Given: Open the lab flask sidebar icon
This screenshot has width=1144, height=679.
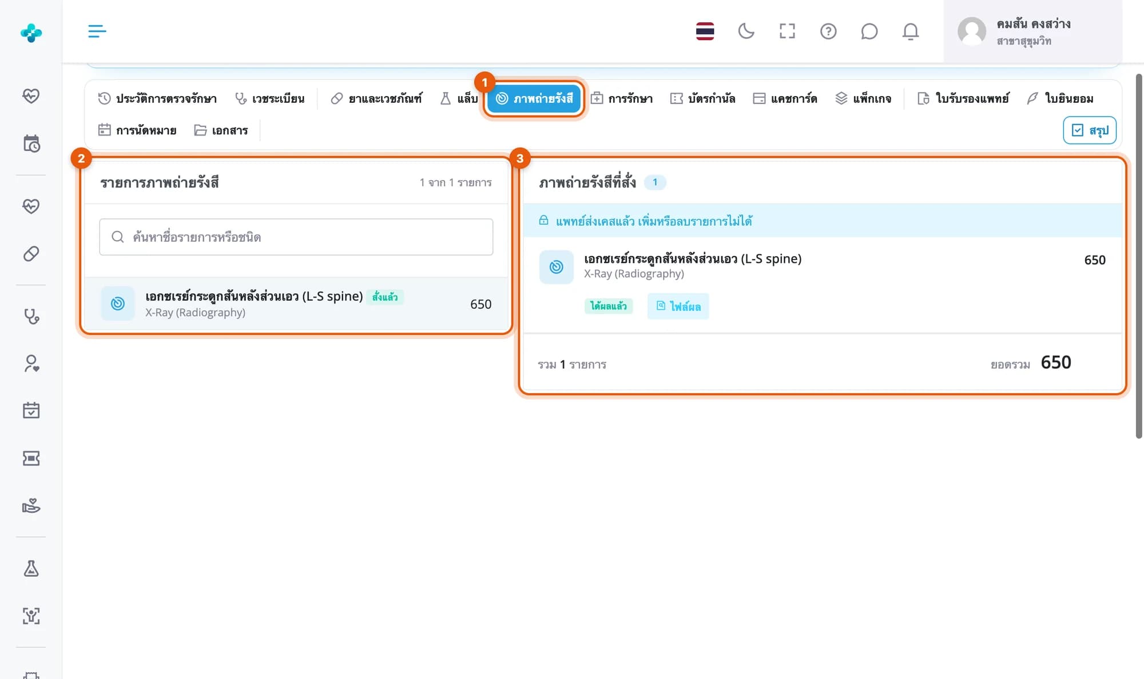Looking at the screenshot, I should click(x=31, y=569).
